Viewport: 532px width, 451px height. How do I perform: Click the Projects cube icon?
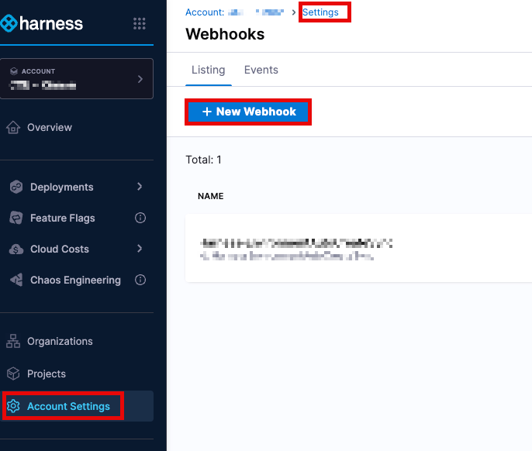(x=12, y=374)
